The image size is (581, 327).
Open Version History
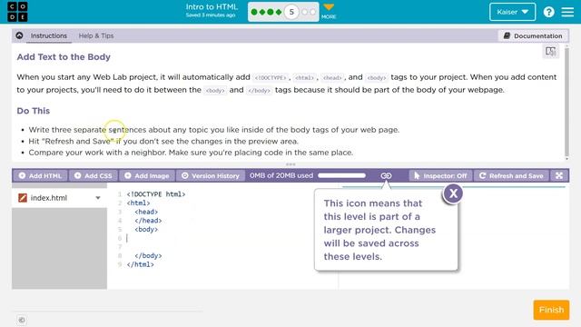coord(211,175)
